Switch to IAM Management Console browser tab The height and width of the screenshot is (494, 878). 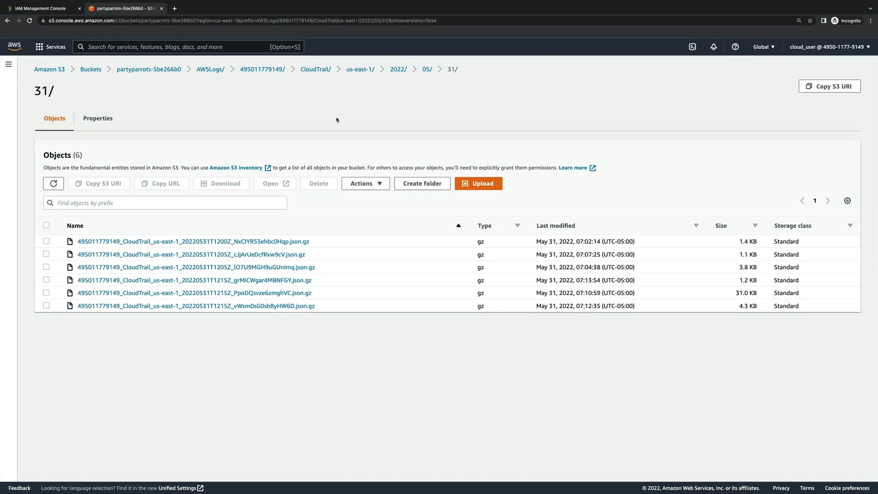click(40, 8)
